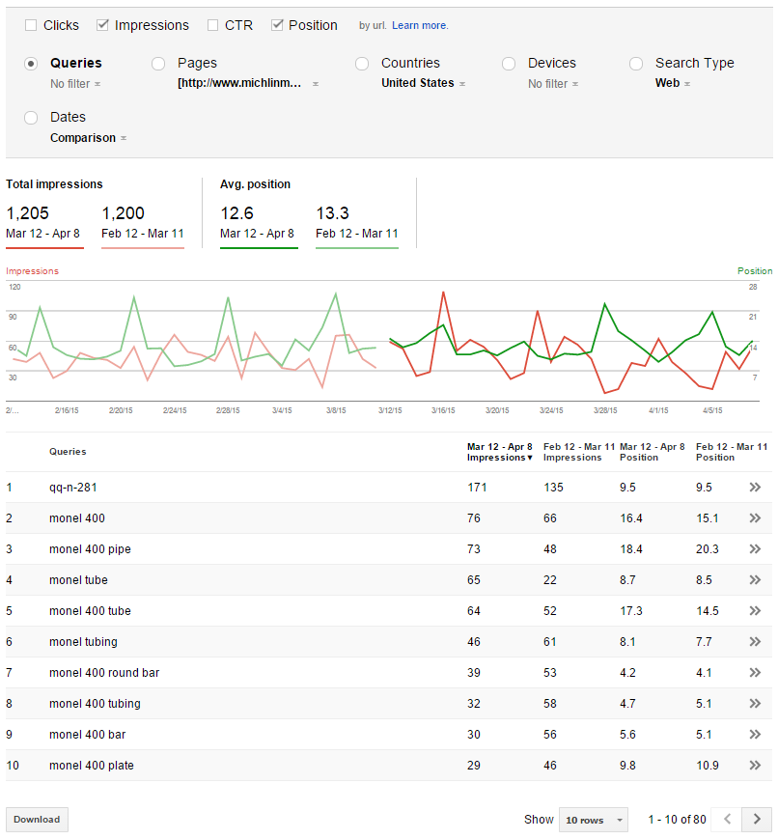Click the 3/16/15 impressions peak on chart
Screen dimensions: 778x839
(443, 293)
